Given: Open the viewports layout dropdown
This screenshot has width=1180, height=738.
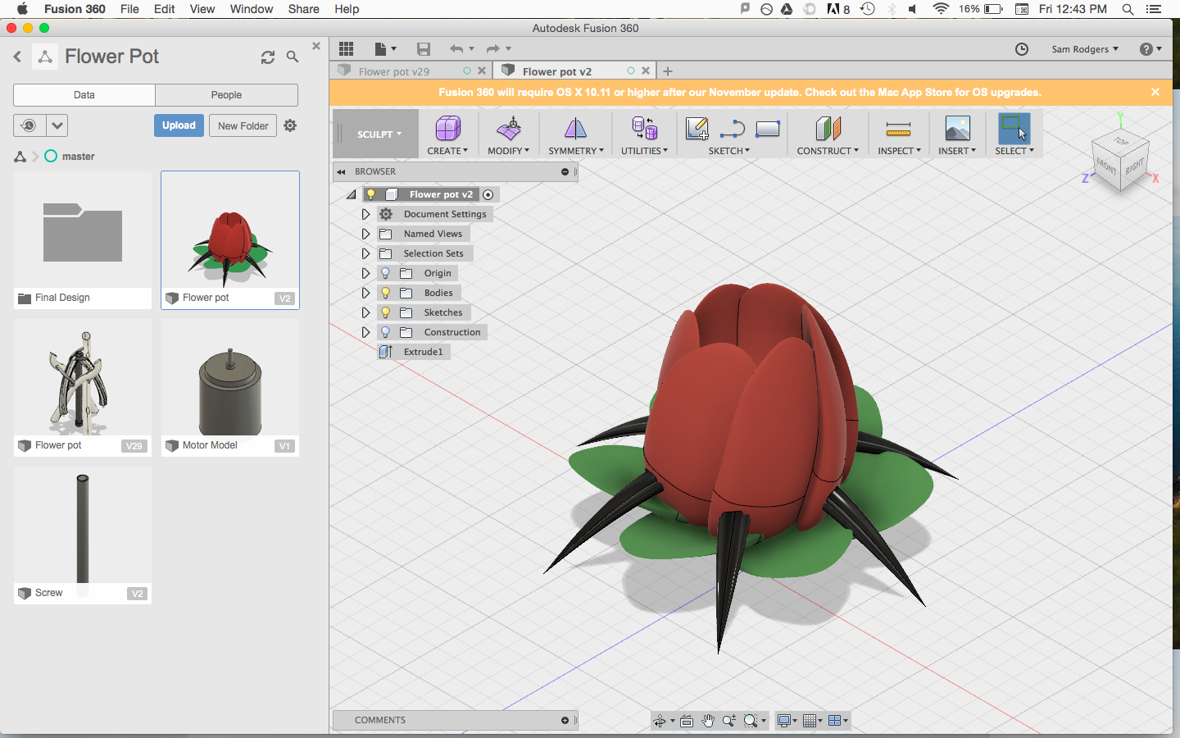Looking at the screenshot, I should [838, 721].
